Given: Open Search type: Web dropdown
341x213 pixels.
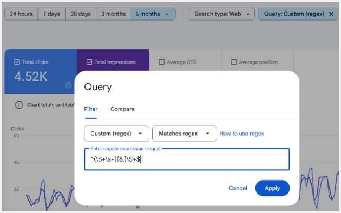Looking at the screenshot, I should 221,14.
